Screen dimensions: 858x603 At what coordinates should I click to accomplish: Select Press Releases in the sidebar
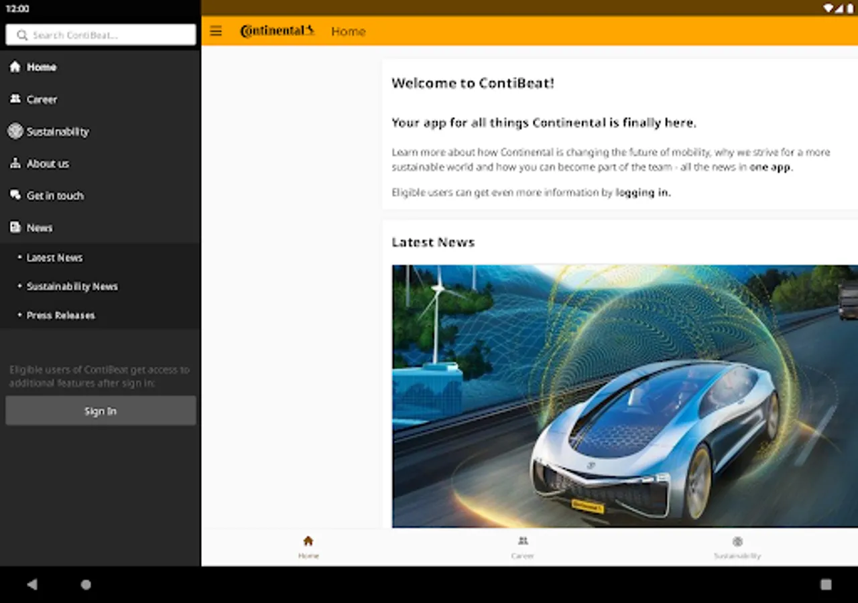coord(61,315)
